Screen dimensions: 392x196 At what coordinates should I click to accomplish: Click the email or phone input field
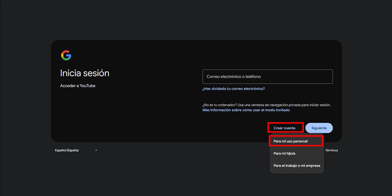pos(268,76)
